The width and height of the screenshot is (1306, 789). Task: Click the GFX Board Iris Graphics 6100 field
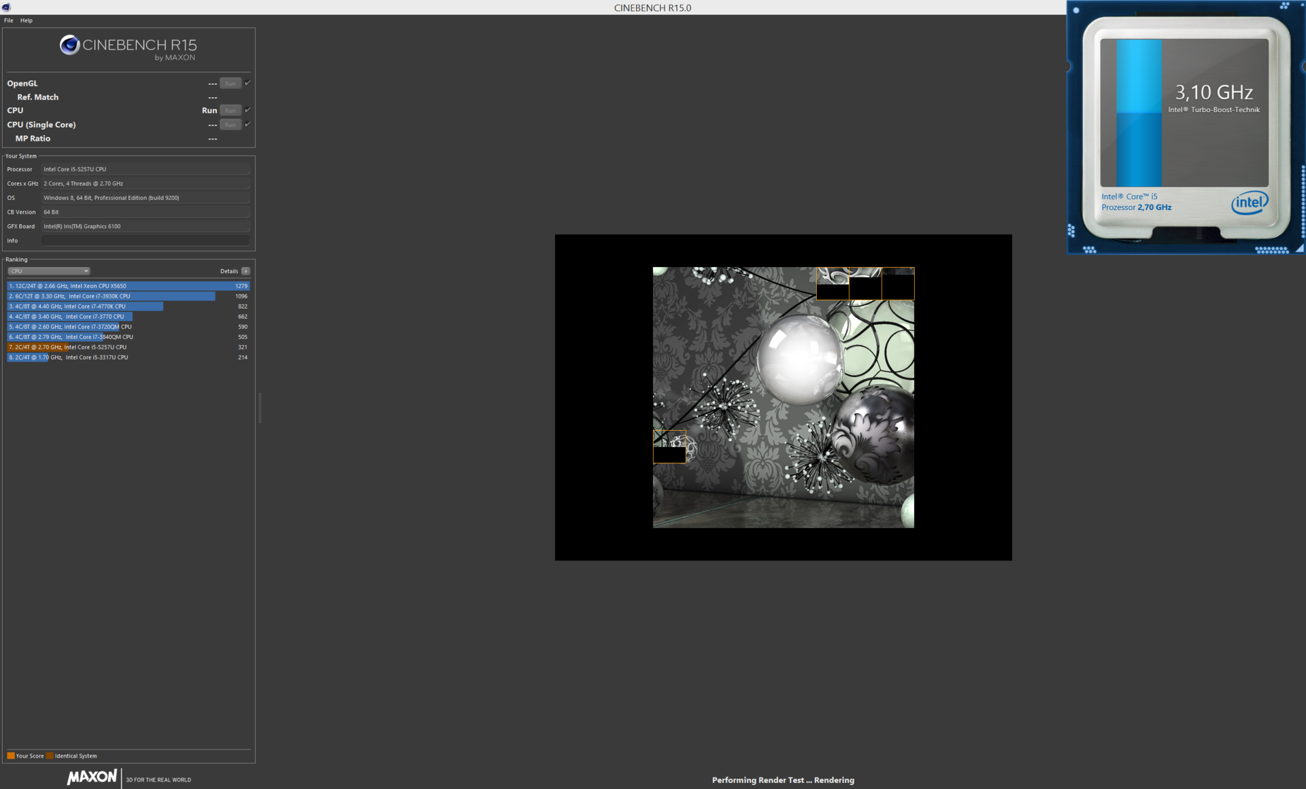(x=146, y=226)
